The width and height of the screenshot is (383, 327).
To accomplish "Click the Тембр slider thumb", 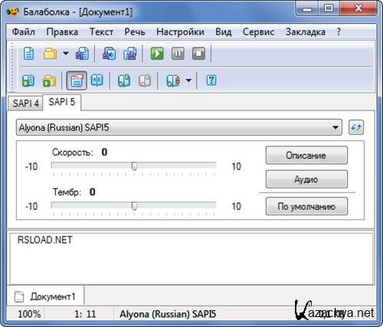I will [134, 206].
